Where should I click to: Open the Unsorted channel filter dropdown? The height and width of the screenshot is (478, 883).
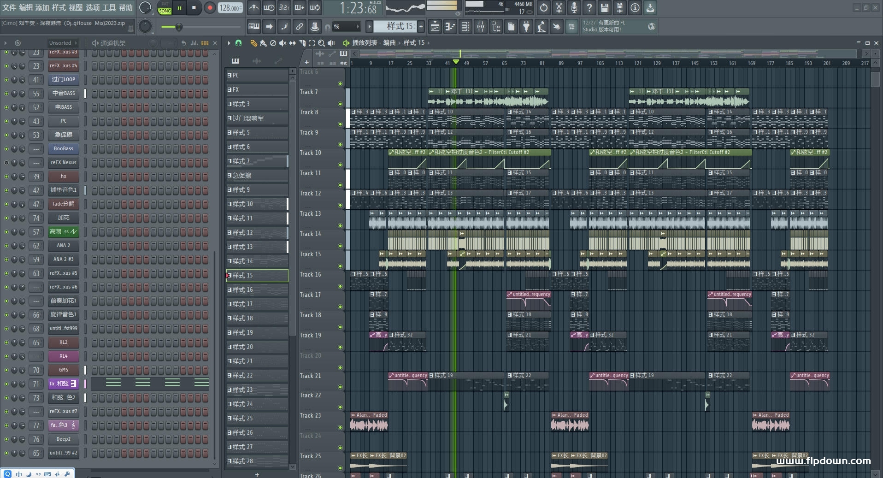(63, 43)
